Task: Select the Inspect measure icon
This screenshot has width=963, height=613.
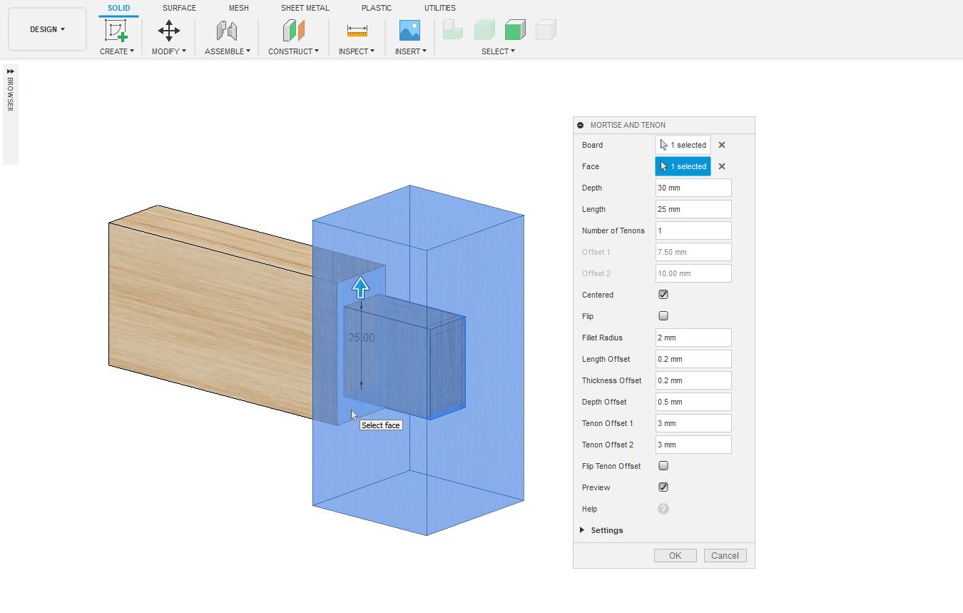Action: (357, 31)
